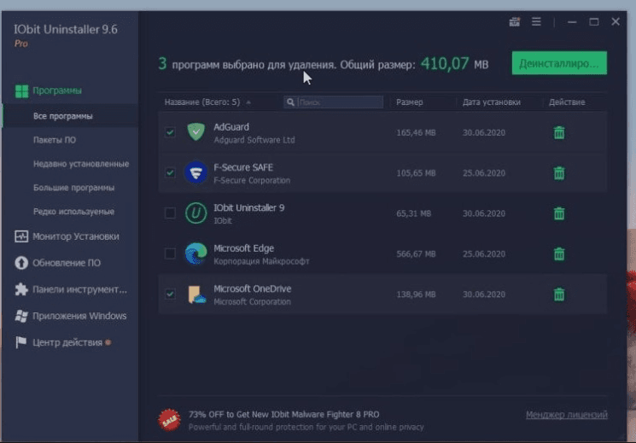
Task: Select the Microsoft Edge program name
Action: [x=244, y=248]
